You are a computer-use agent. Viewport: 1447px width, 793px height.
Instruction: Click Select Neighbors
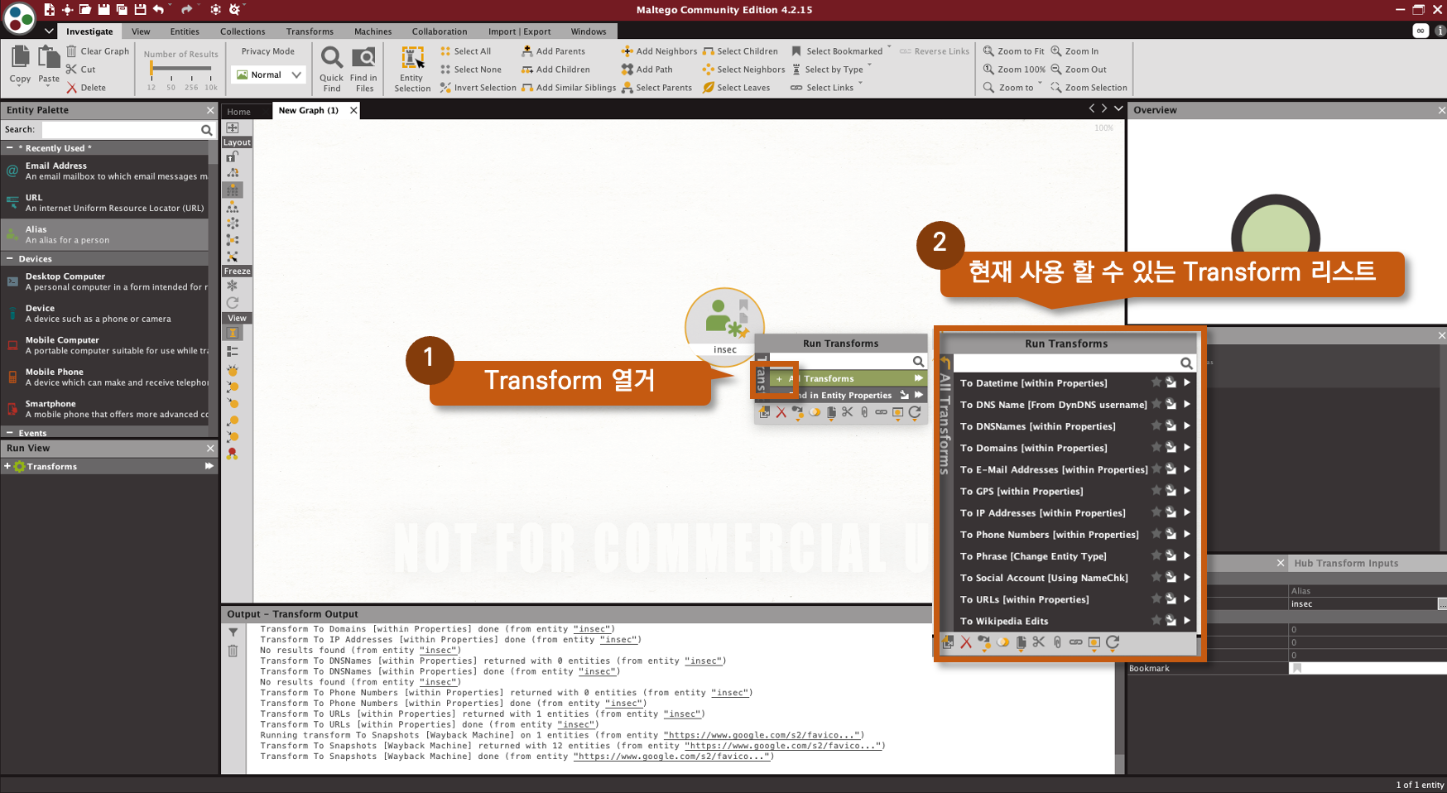(743, 70)
